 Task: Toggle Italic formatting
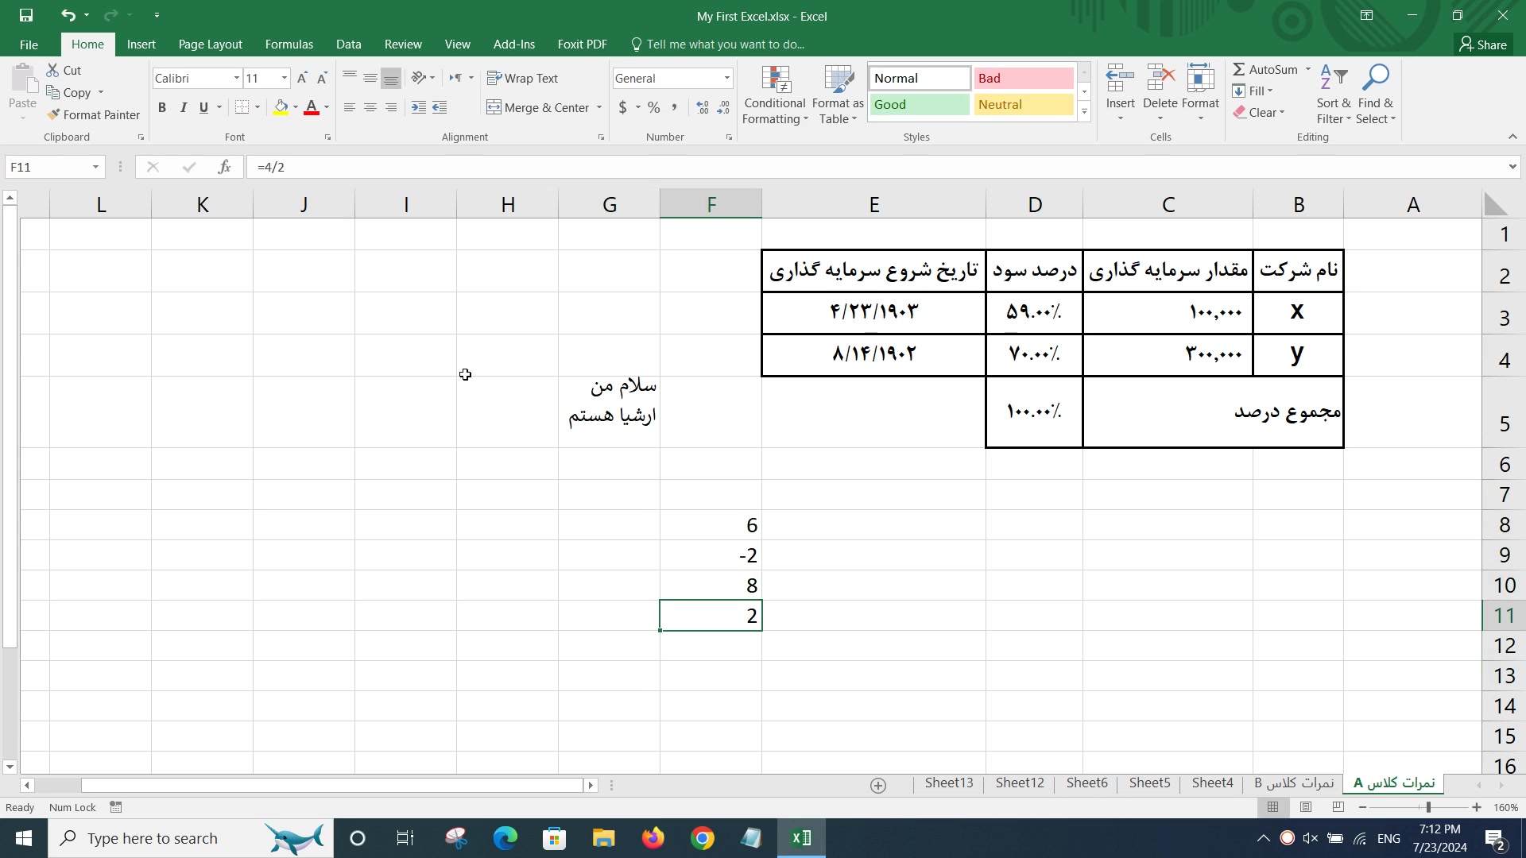tap(184, 107)
